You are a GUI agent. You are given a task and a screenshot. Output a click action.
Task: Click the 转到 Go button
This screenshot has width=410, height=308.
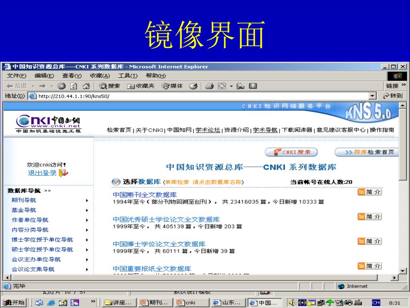pyautogui.click(x=393, y=96)
